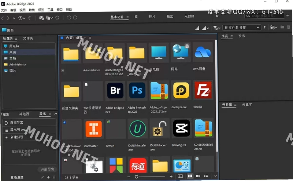
Task: Switch to details view mode
Action: 198,176
